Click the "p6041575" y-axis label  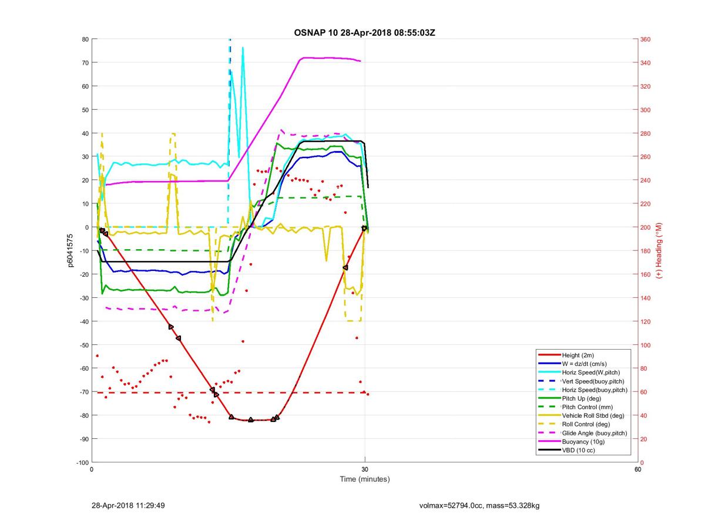[70, 251]
